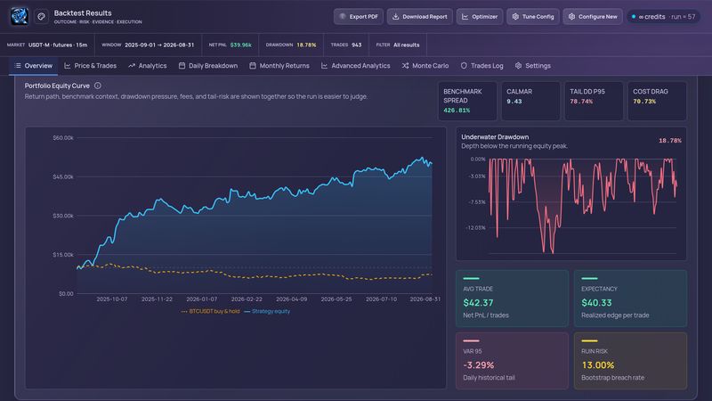Click the 2026-01-07 x-axis date label
The image size is (712, 401).
coord(202,299)
